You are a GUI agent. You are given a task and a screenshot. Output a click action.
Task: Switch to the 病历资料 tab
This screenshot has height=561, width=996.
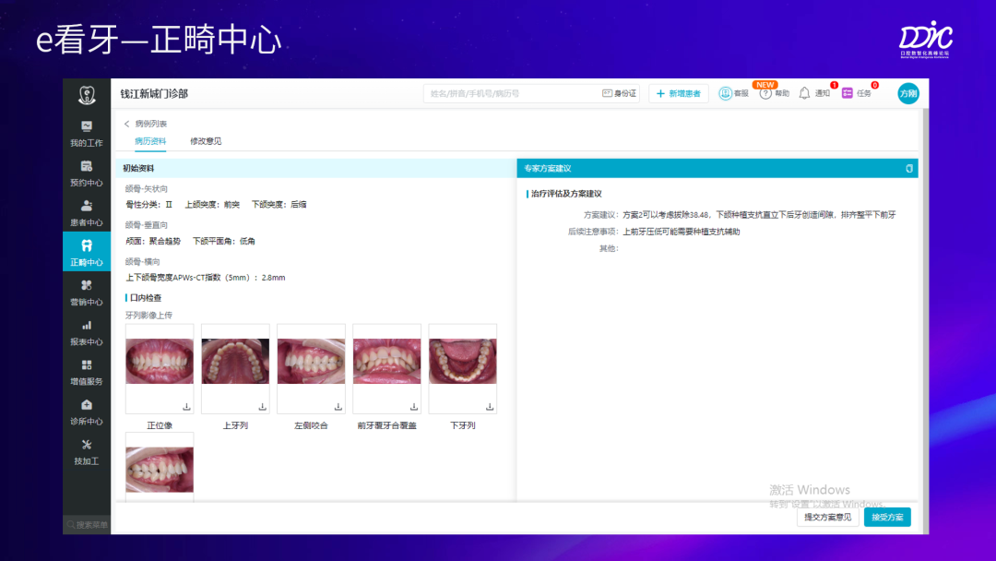pyautogui.click(x=150, y=141)
